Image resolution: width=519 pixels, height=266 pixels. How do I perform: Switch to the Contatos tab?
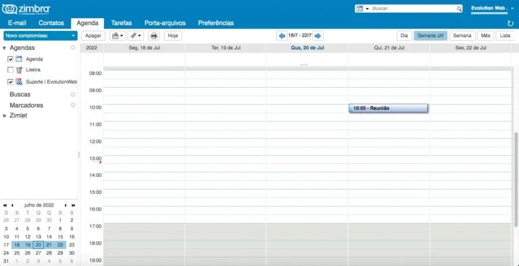click(x=51, y=23)
